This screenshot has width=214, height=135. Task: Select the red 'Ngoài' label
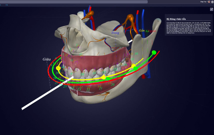pyautogui.click(x=152, y=31)
